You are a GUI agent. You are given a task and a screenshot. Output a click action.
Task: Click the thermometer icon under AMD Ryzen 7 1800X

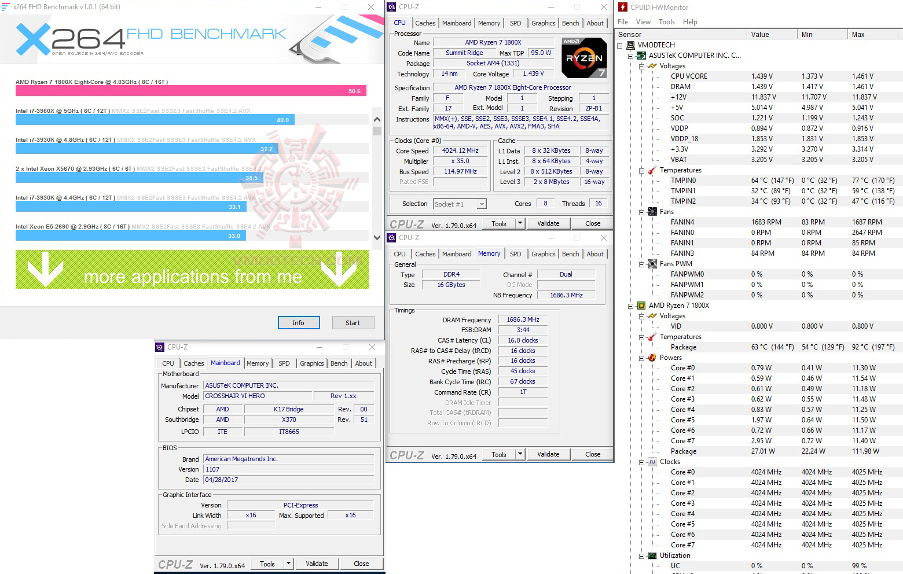(x=652, y=337)
